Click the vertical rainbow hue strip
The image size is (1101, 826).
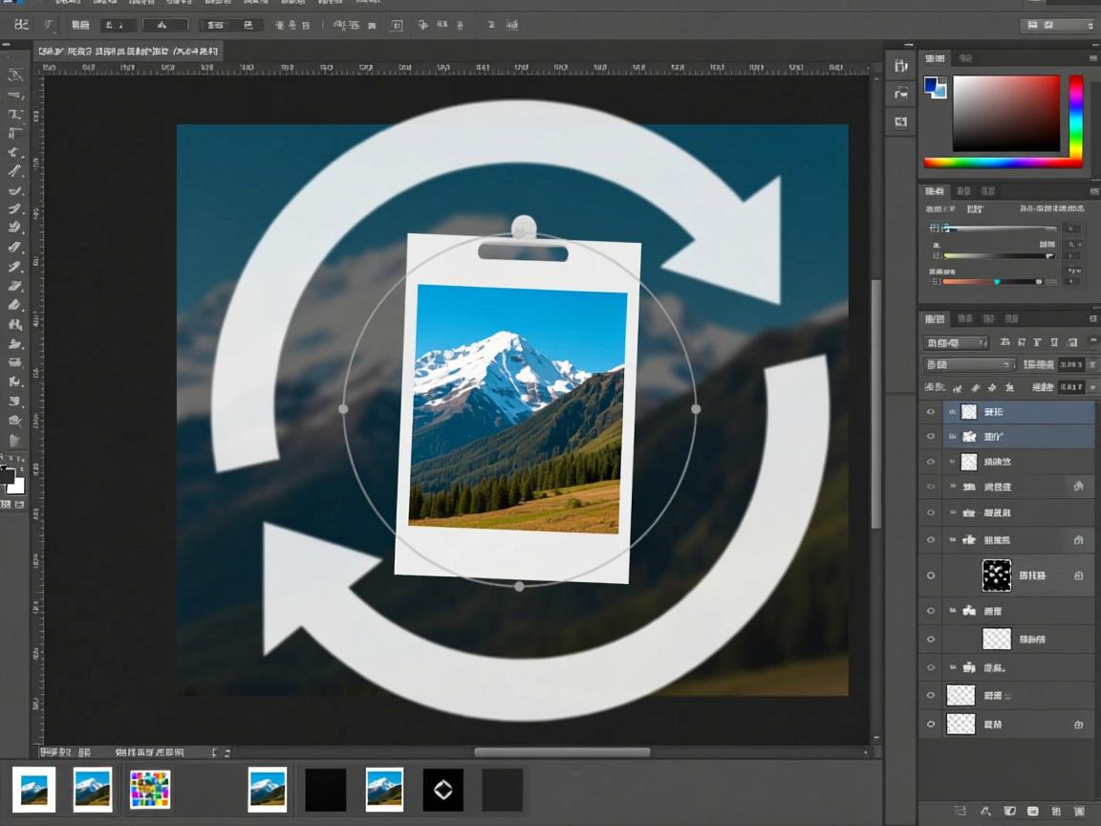coord(1075,113)
